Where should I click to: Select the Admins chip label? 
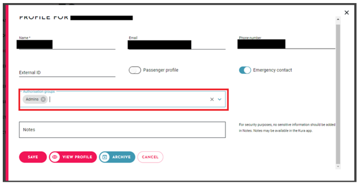32,99
